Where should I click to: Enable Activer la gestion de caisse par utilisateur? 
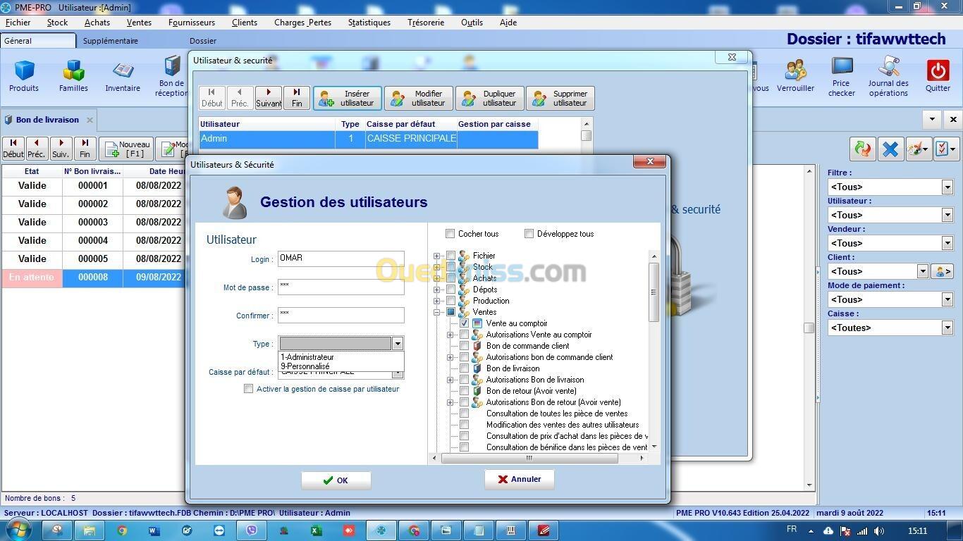point(249,389)
